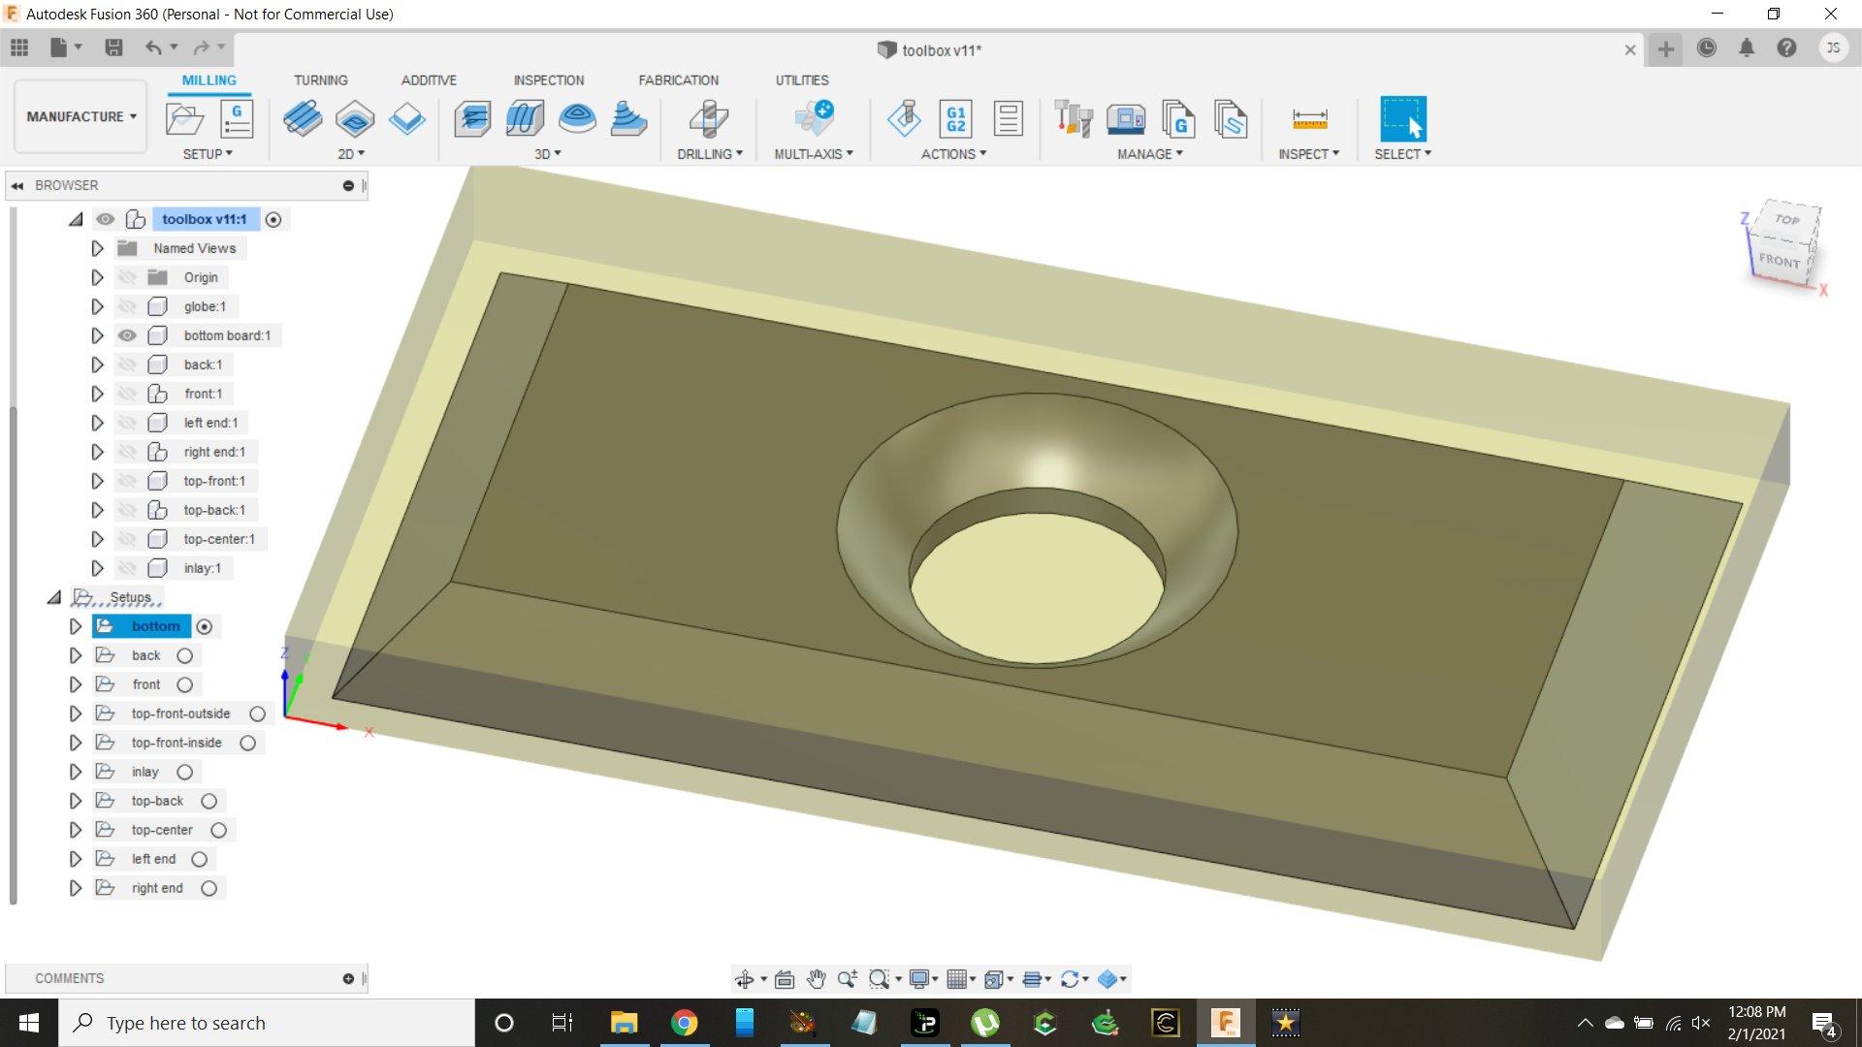
Task: Expand the bottom setup in browser
Action: (73, 625)
